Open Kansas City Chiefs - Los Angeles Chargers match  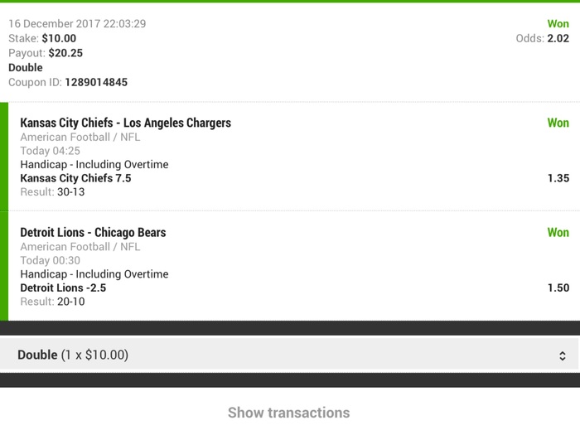tap(125, 123)
